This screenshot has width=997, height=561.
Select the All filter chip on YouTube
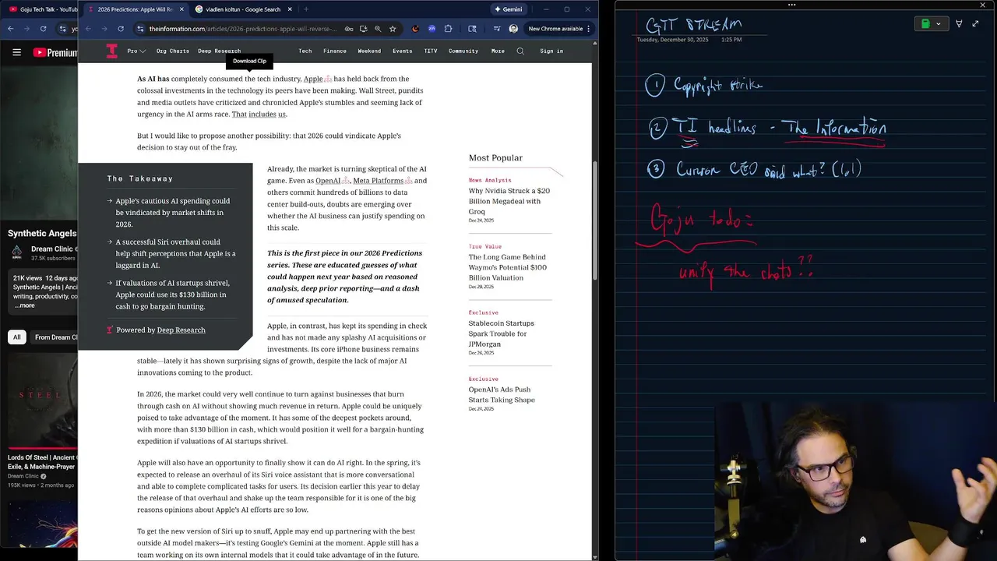point(16,337)
